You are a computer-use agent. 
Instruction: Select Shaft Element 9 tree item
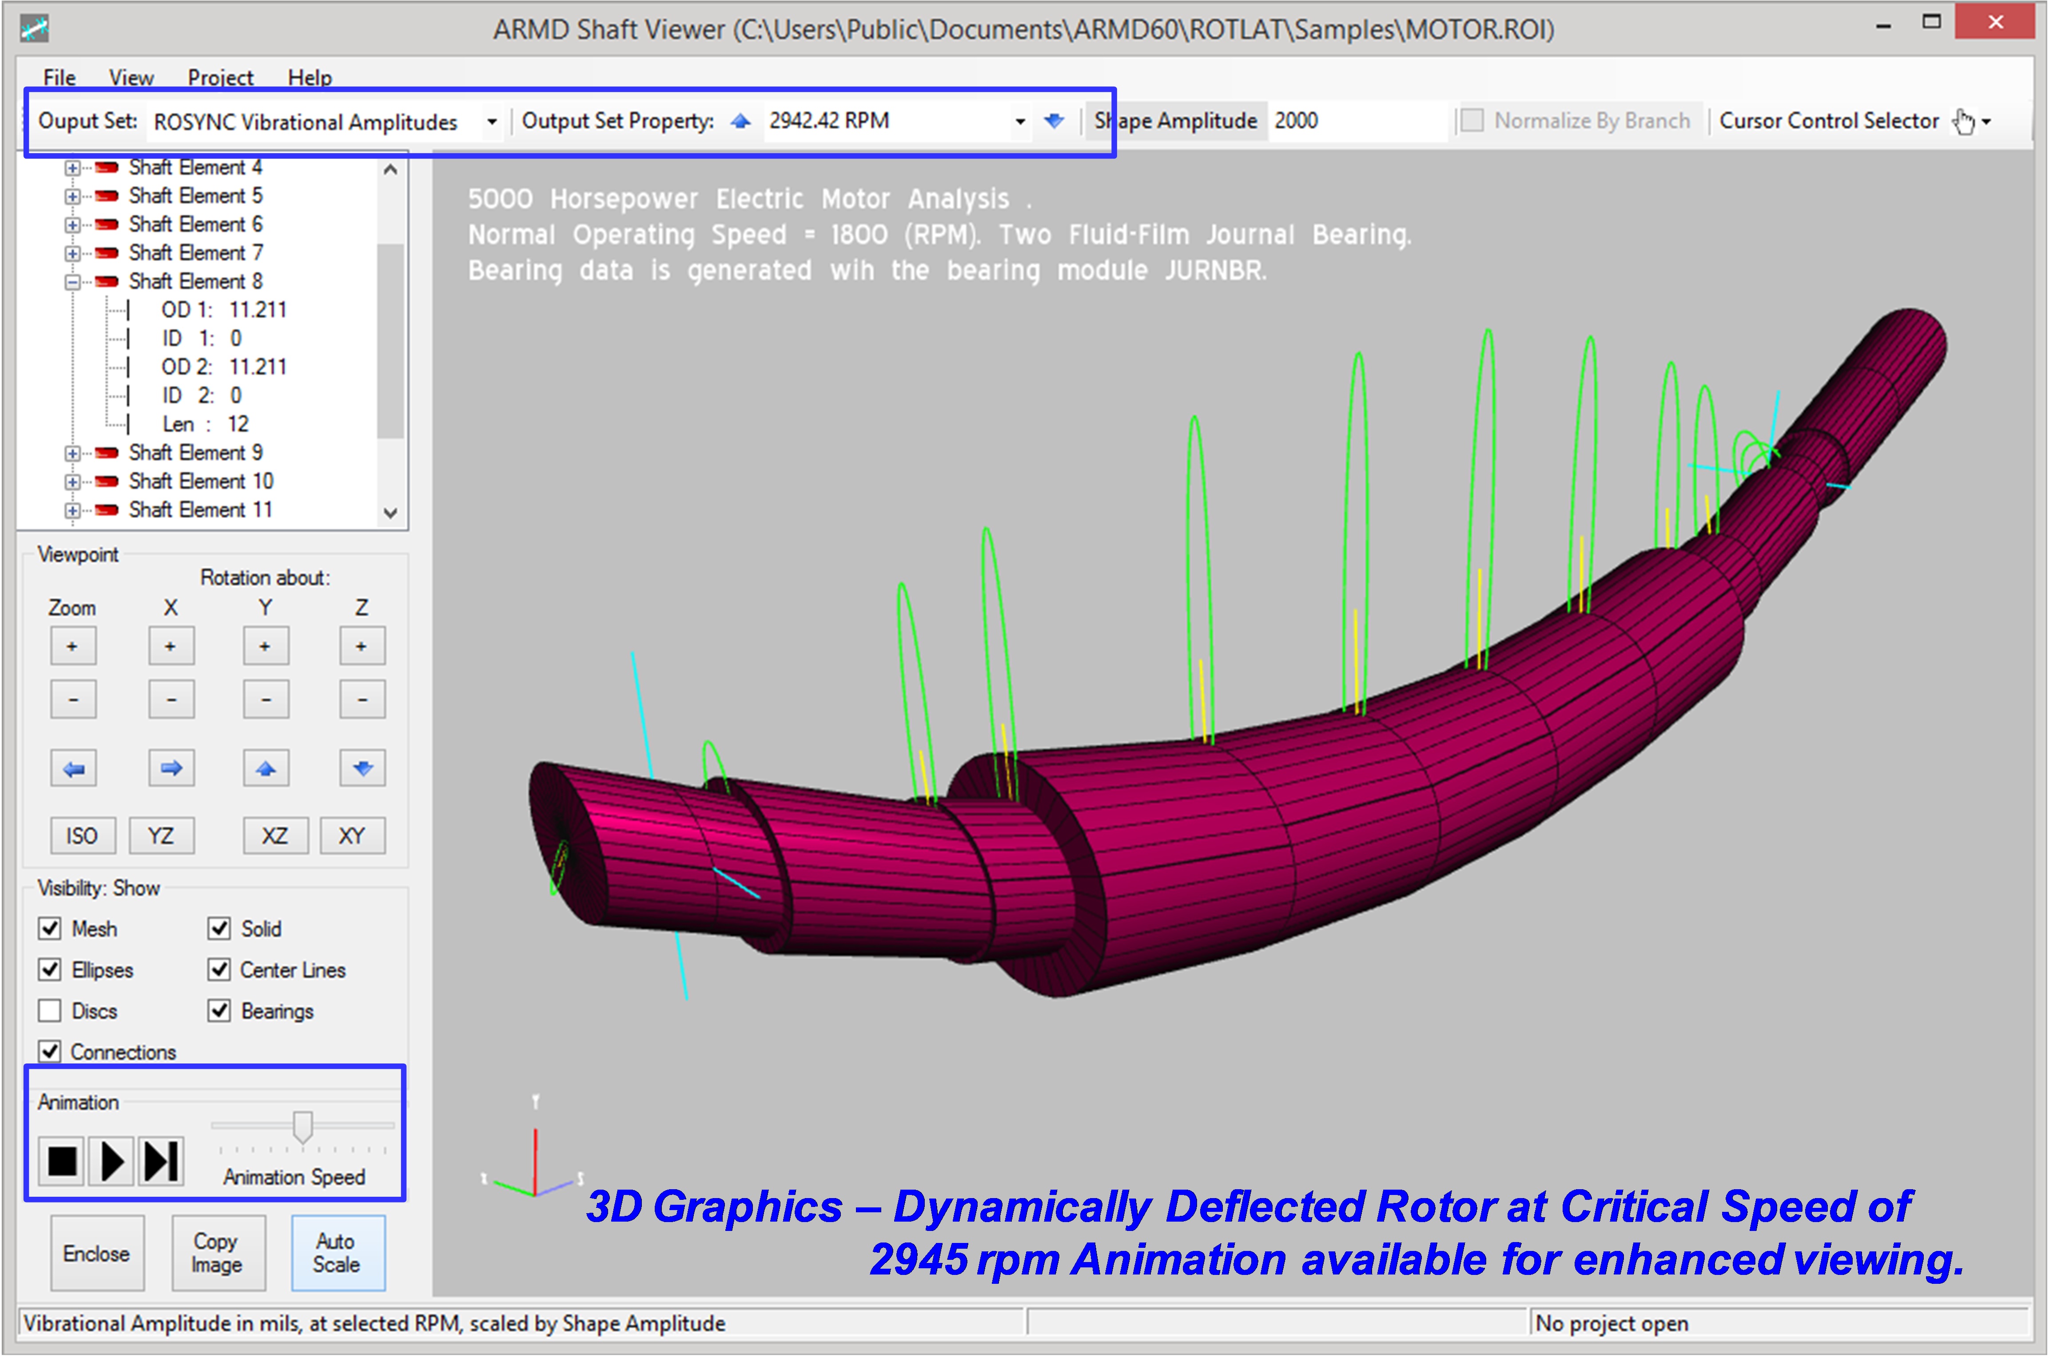(x=196, y=453)
